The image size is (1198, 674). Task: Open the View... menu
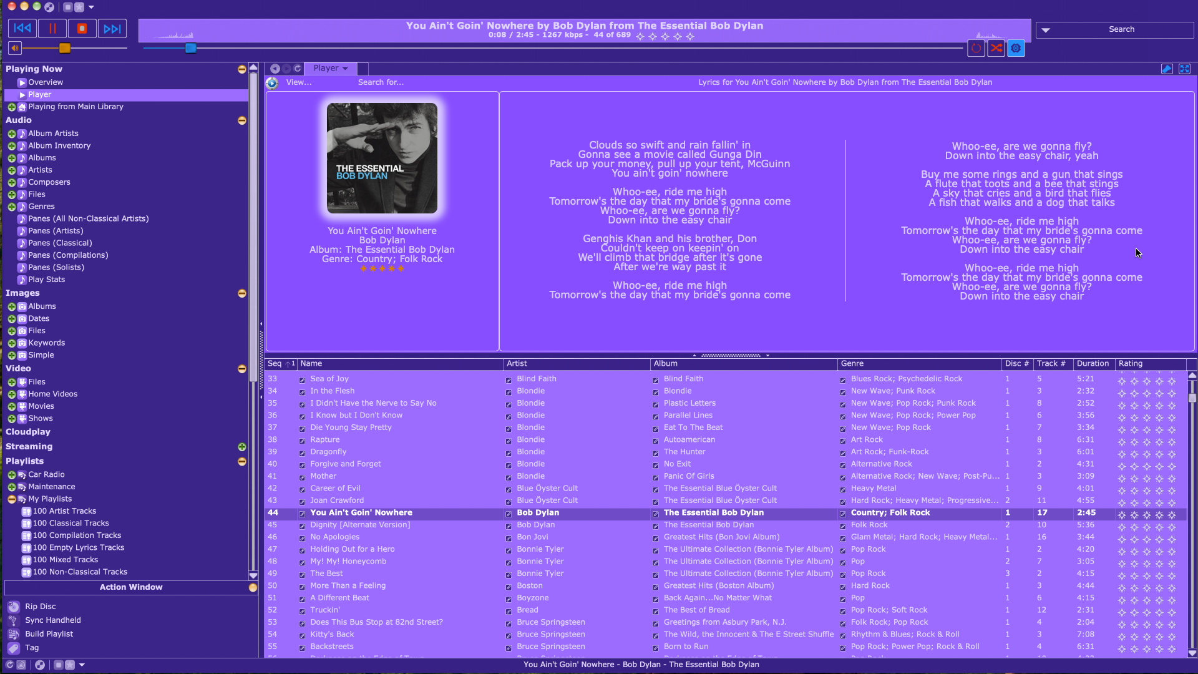(x=299, y=82)
